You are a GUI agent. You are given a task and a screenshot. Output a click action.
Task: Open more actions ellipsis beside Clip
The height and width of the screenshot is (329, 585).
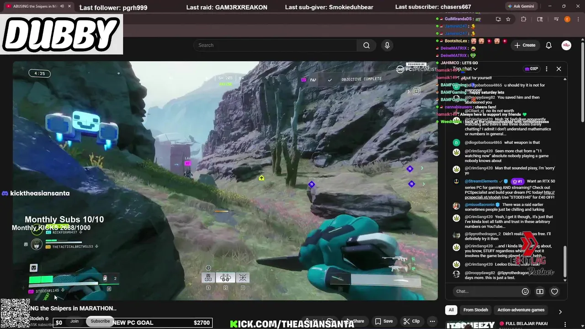coord(432,321)
